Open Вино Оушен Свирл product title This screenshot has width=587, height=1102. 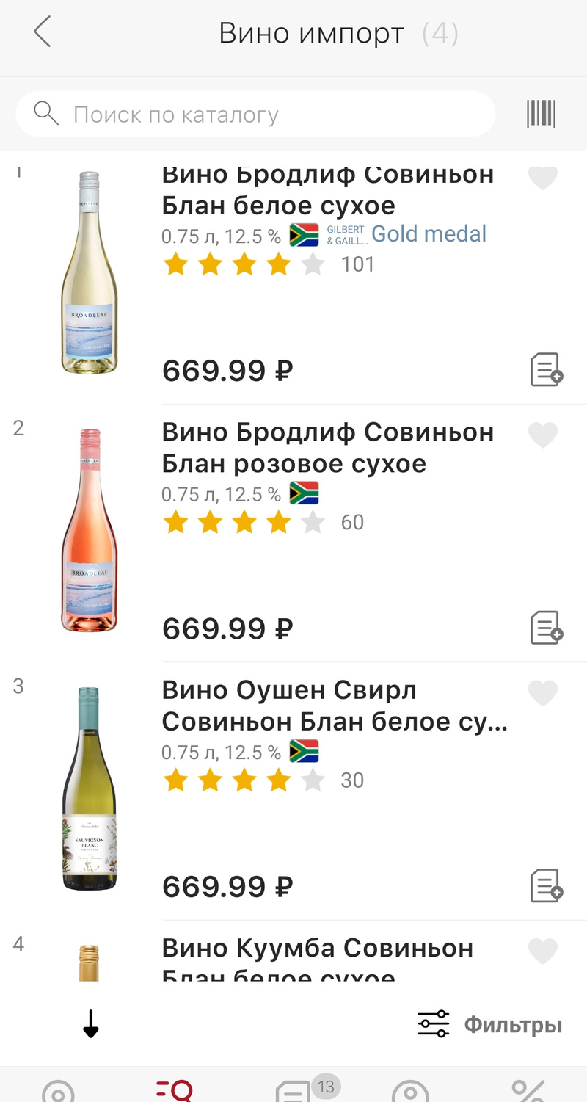[334, 706]
